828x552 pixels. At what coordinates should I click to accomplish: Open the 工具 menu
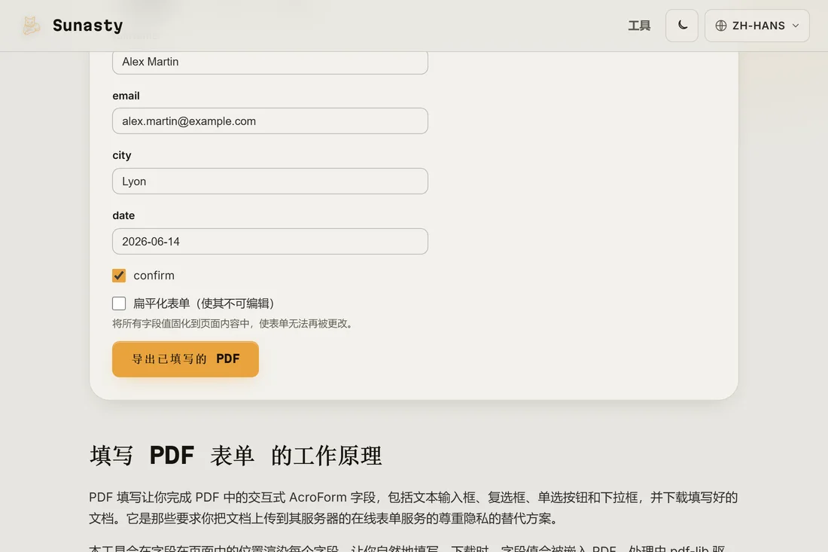pos(639,26)
